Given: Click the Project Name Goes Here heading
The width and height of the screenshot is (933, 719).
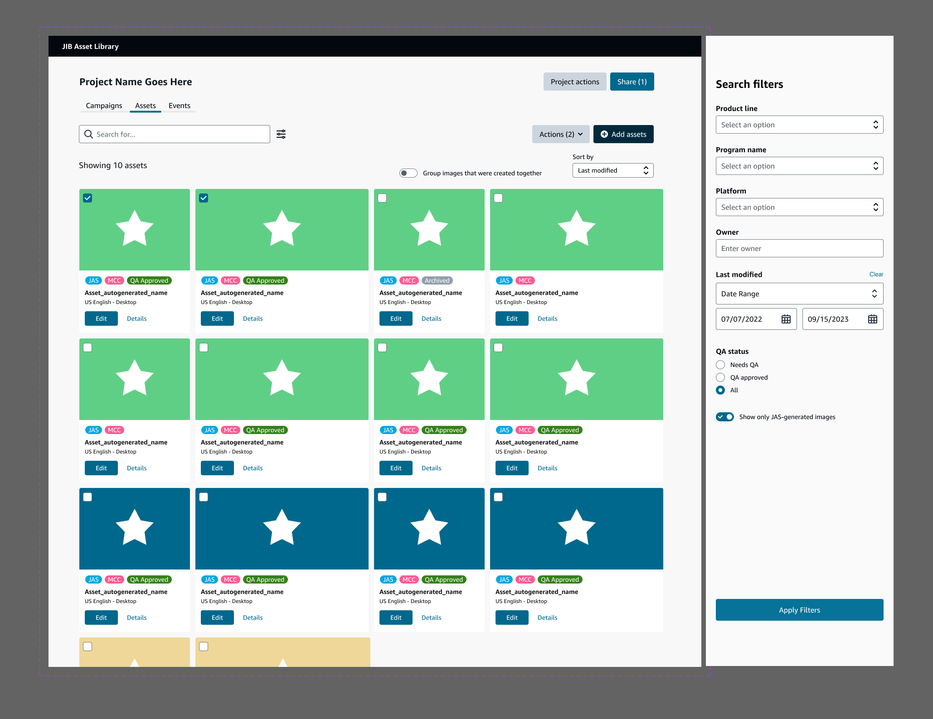Looking at the screenshot, I should pyautogui.click(x=136, y=82).
